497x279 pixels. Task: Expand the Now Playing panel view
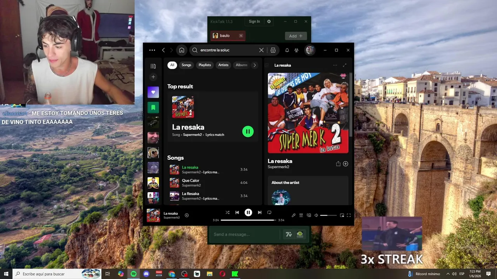(344, 65)
